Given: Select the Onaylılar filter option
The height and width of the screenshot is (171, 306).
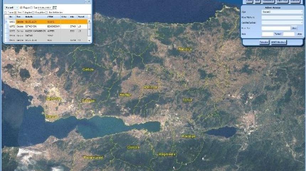Looking at the screenshot, I should pos(33,12).
